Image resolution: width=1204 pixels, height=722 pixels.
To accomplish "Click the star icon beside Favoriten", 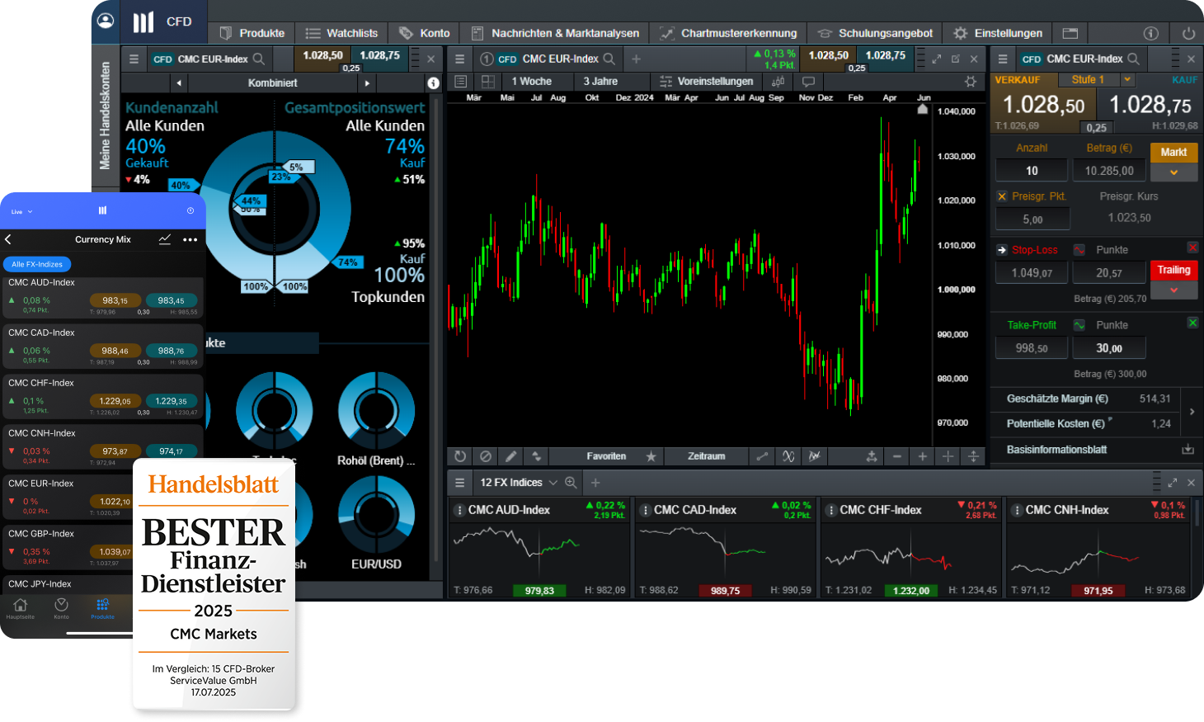I will pos(651,455).
